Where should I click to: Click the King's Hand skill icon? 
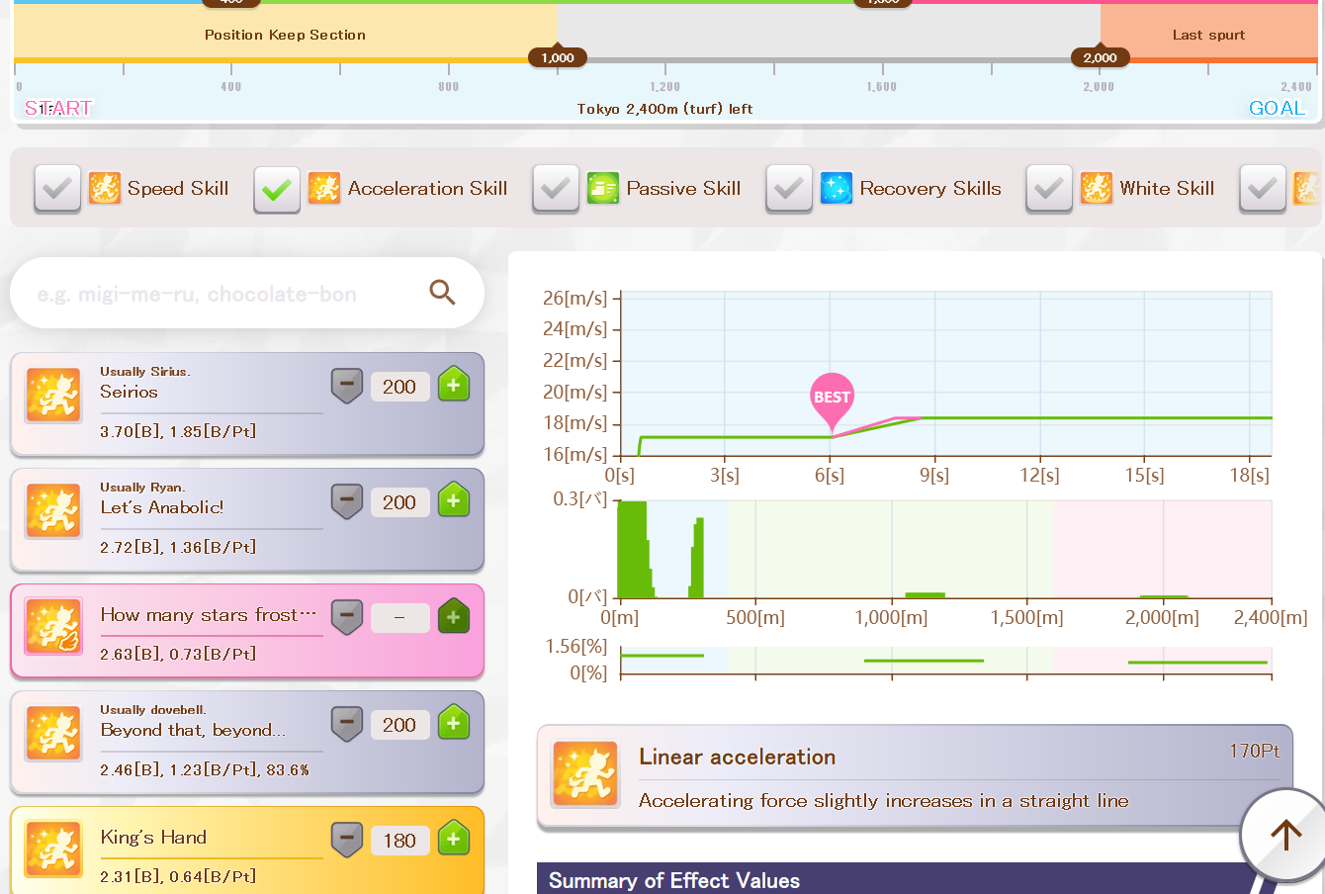53,849
